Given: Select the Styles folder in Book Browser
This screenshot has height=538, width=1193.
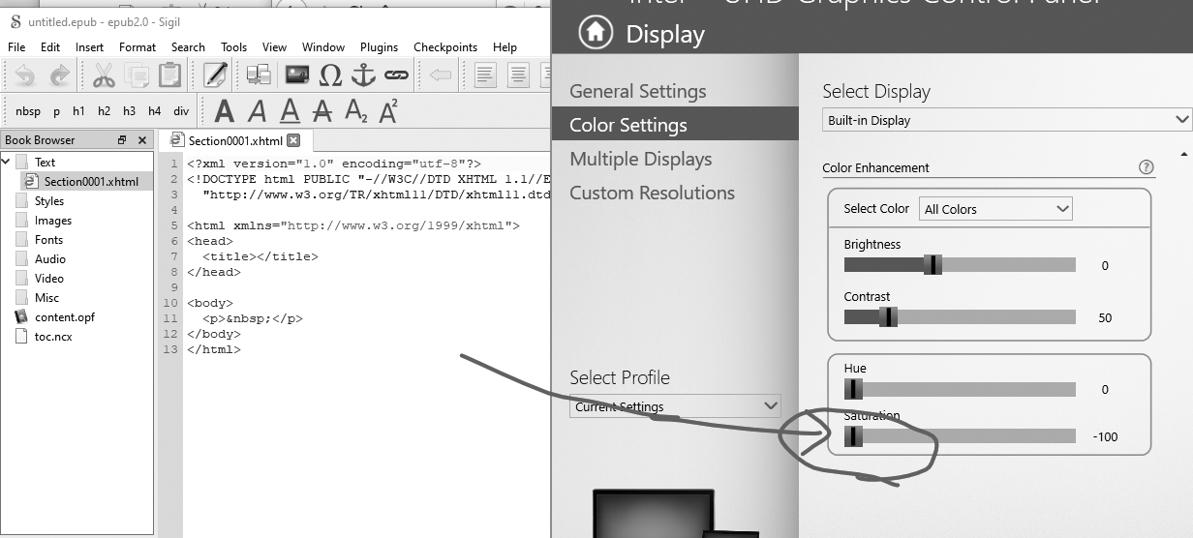Looking at the screenshot, I should point(48,200).
